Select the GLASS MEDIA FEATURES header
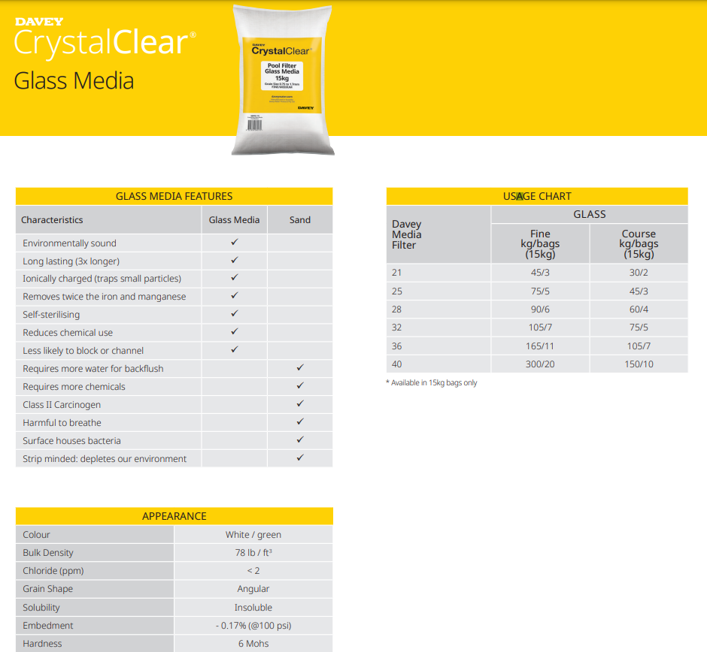 tap(174, 195)
